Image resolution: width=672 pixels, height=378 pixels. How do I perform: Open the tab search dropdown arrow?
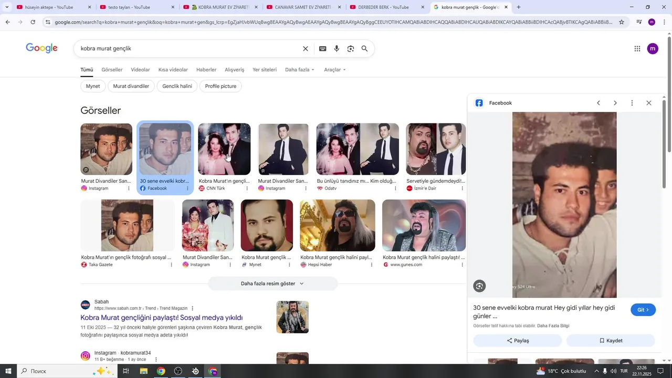tap(6, 7)
